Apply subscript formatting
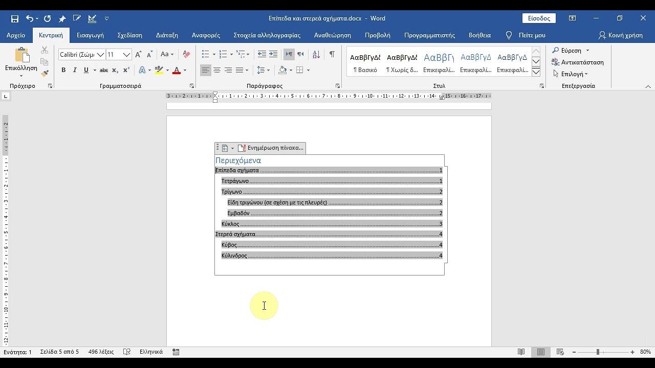This screenshot has width=655, height=368. point(115,70)
